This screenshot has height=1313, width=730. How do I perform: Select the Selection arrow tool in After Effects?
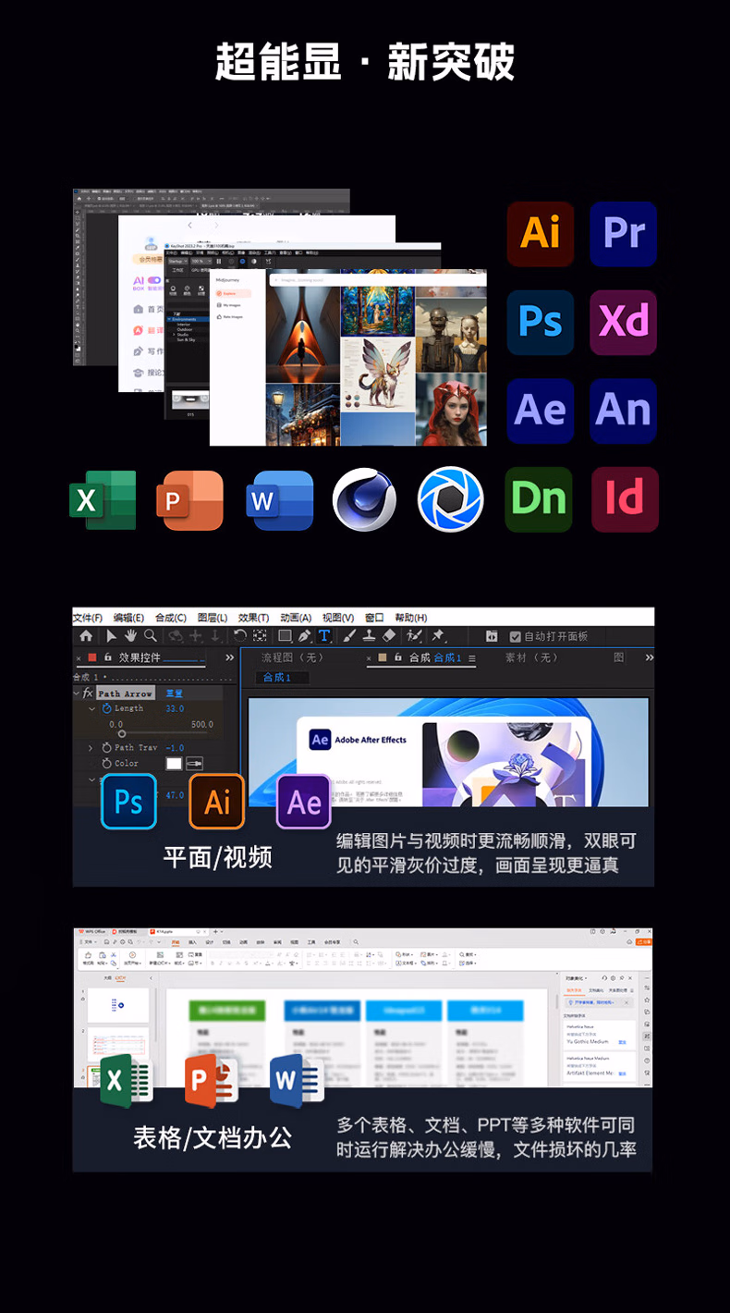(111, 636)
